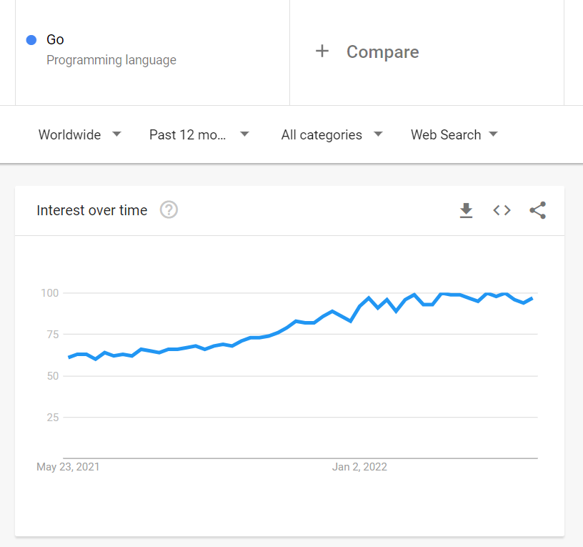Click the plus icon beside Compare
583x547 pixels.
pyautogui.click(x=322, y=51)
